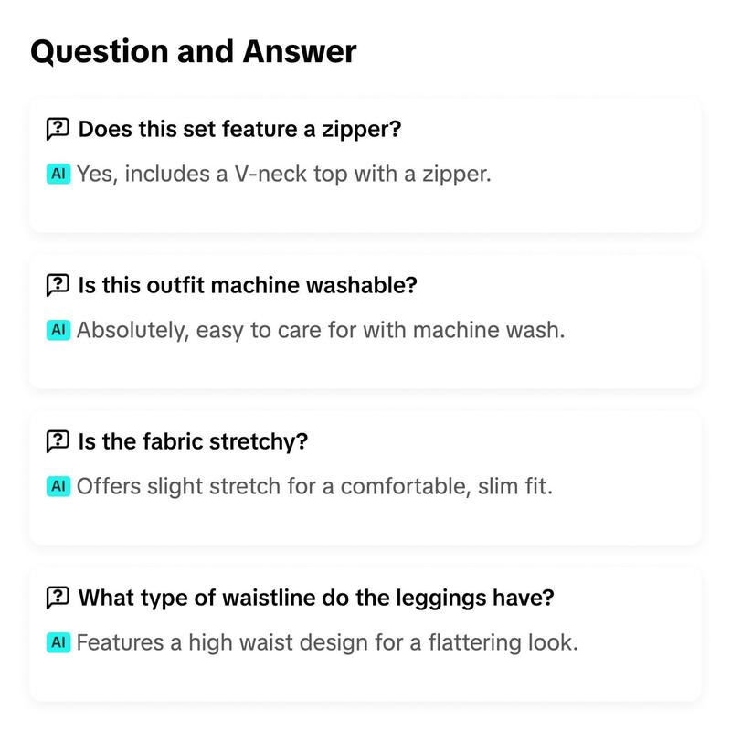Select the 'Features a high waist design' answer
The height and width of the screenshot is (731, 731).
[x=327, y=642]
